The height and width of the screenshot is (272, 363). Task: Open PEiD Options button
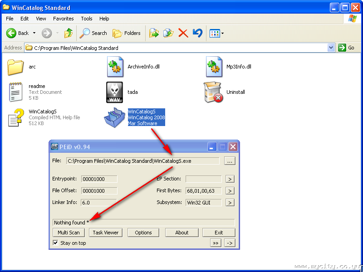[143, 233]
